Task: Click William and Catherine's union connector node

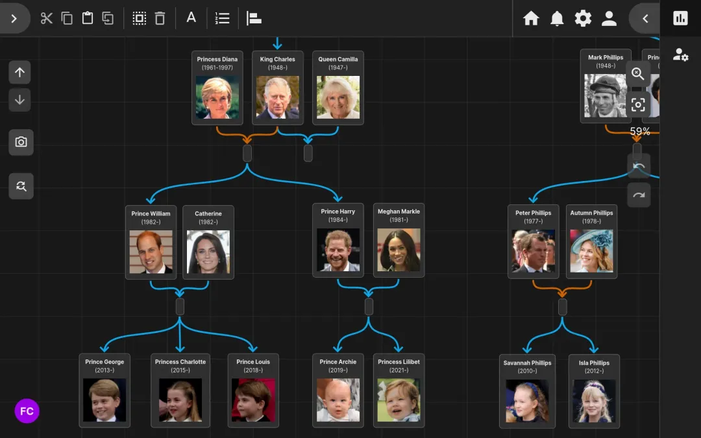Action: pyautogui.click(x=180, y=306)
